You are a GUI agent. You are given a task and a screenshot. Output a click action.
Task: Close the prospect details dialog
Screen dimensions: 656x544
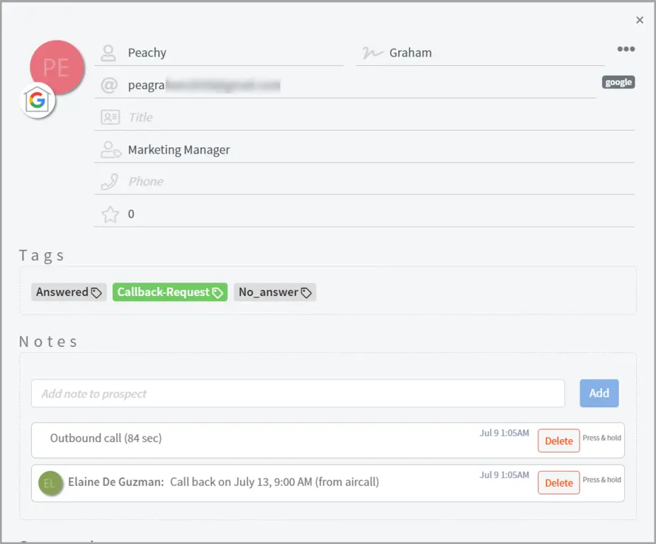point(639,20)
